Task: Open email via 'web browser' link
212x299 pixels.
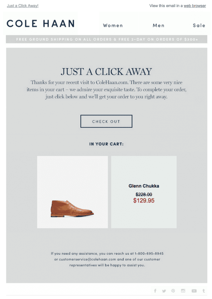Action: pos(195,6)
